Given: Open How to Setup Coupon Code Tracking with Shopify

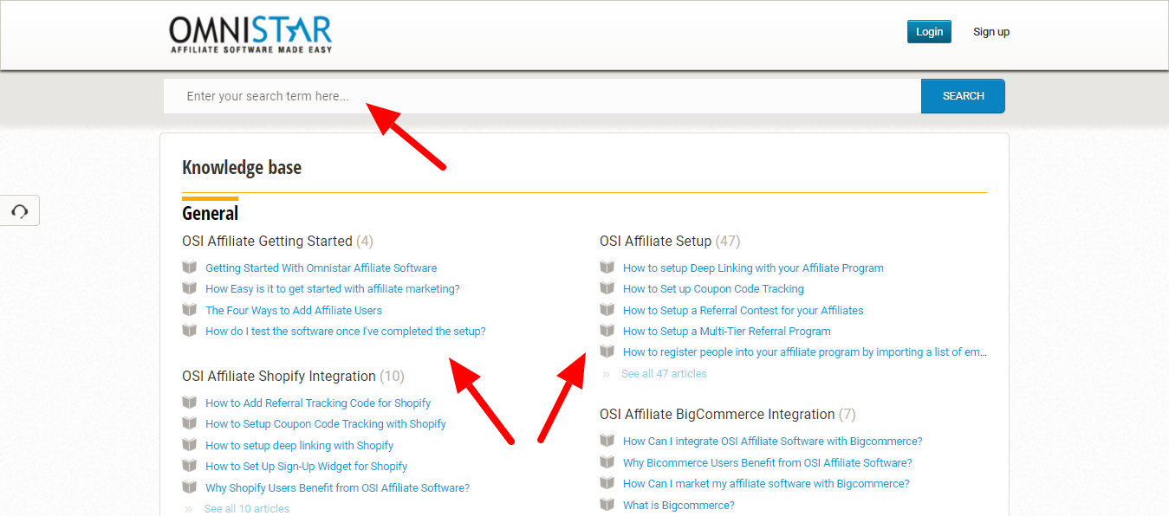Looking at the screenshot, I should coord(326,424).
